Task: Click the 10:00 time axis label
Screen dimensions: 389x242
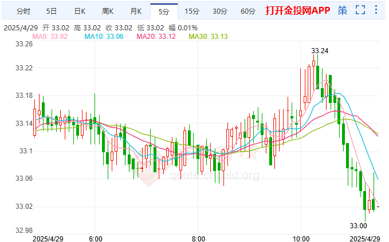Action: (x=301, y=239)
